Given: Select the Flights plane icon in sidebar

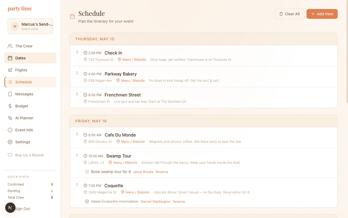Looking at the screenshot, I should tap(10, 70).
